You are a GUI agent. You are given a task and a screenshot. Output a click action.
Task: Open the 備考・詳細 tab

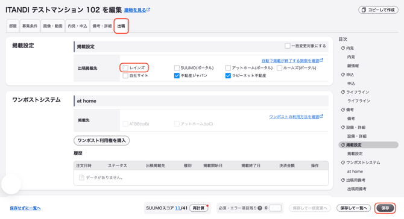(x=102, y=26)
